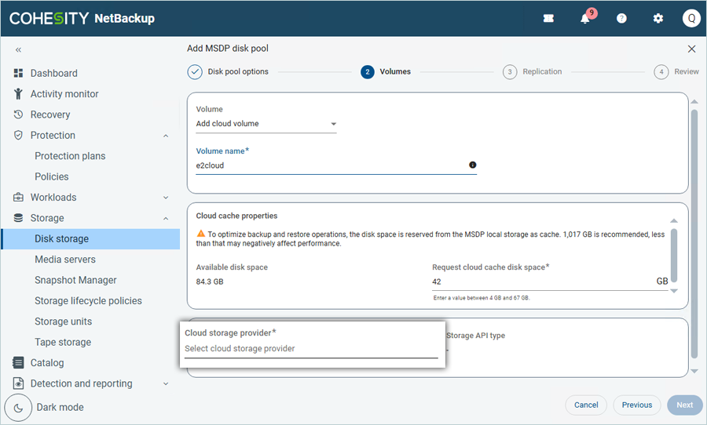The image size is (707, 425).
Task: Open the notifications bell icon
Action: coord(585,19)
